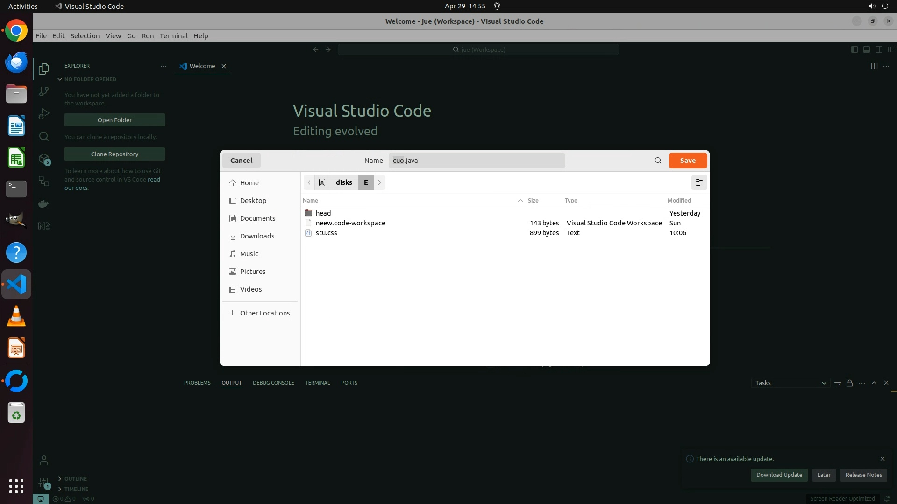Image resolution: width=897 pixels, height=504 pixels.
Task: Open the Accounts icon in activity bar
Action: pos(44,460)
